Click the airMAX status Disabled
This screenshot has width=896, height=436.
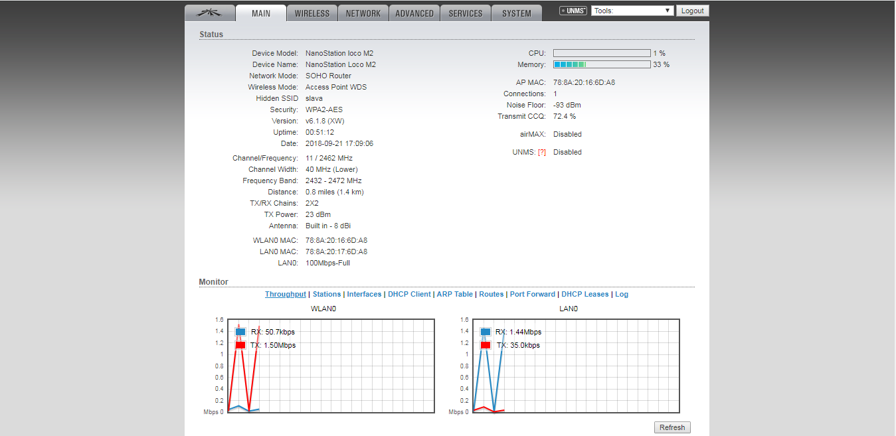click(567, 134)
